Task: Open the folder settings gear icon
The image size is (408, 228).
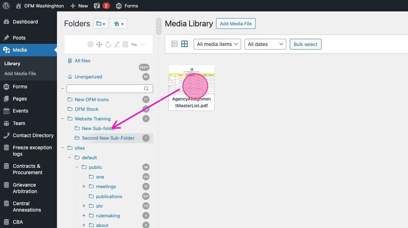Action: [90, 44]
